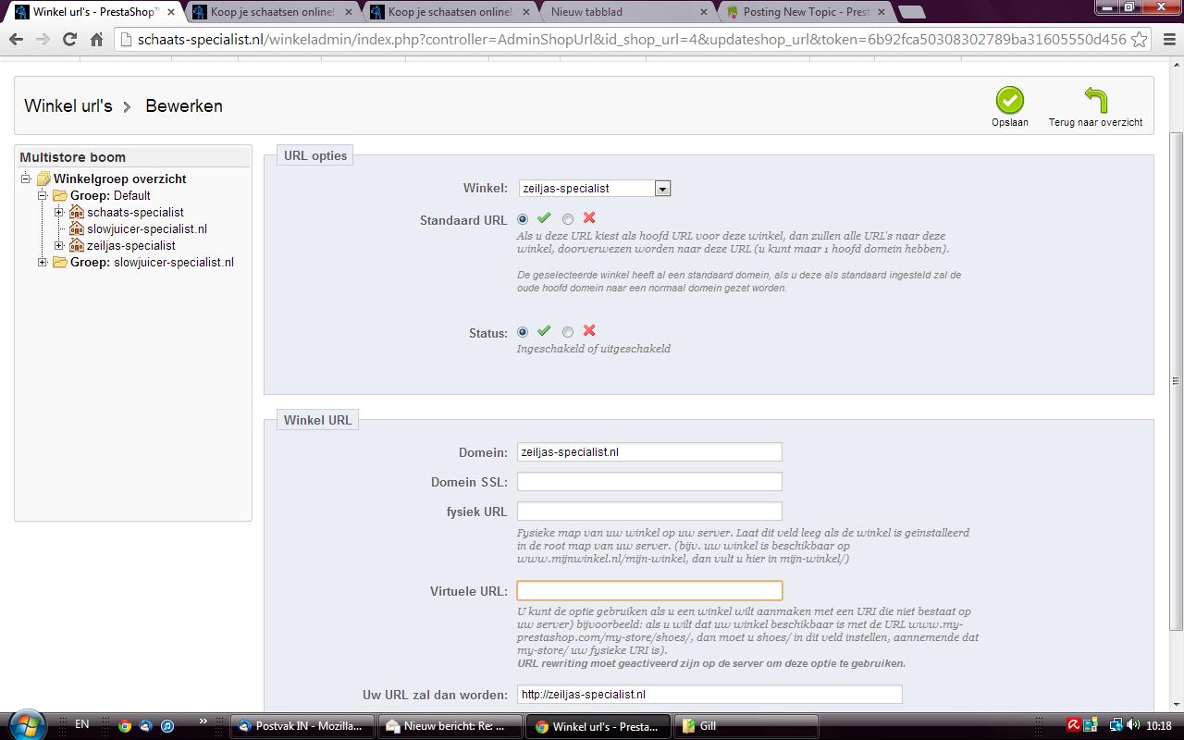
Task: Launch Thunderbird from the quick launch bar
Action: [x=146, y=726]
